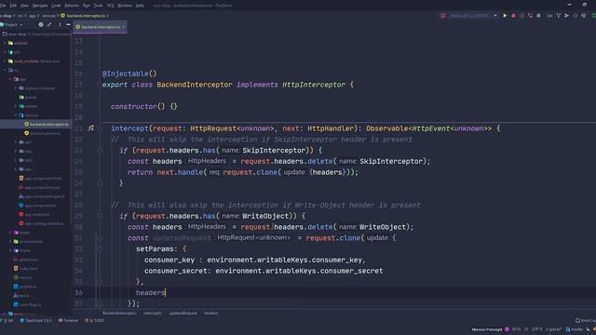Expand the node_modules folder in tree

click(5, 61)
